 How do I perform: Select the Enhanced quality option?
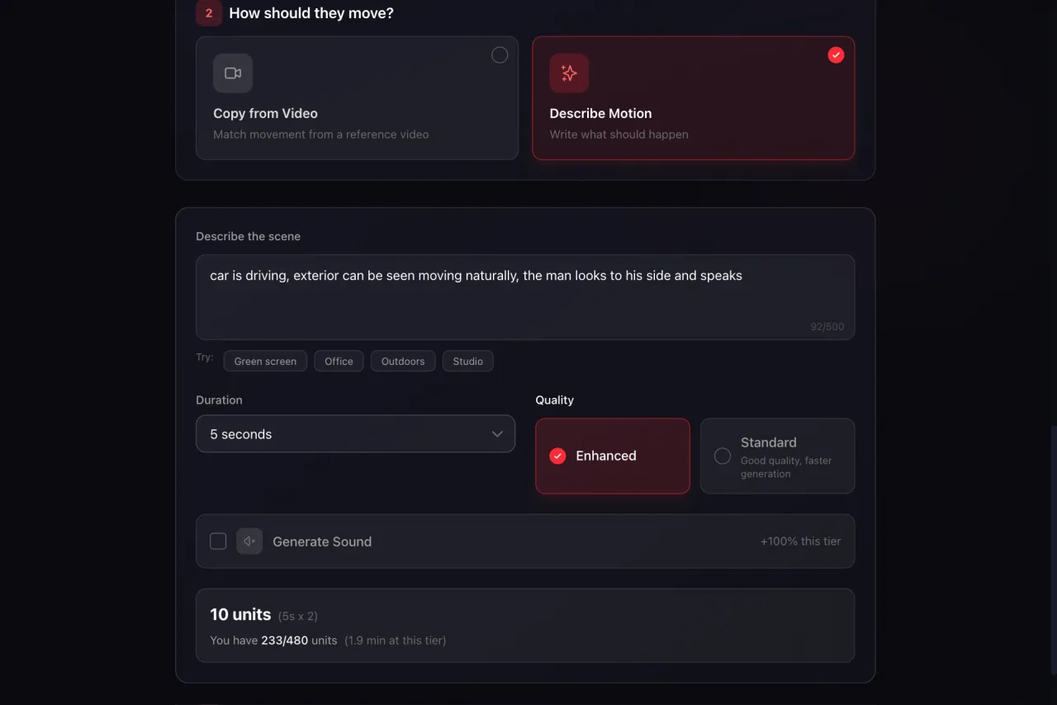(612, 455)
